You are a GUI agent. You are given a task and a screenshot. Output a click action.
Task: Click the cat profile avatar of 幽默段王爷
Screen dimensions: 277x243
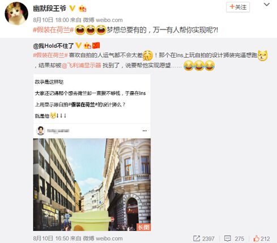[x=16, y=14]
